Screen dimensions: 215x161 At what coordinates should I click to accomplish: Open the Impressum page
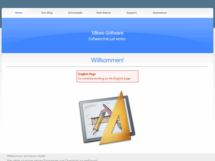(x=160, y=13)
